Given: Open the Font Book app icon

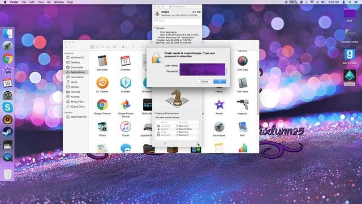Looking at the screenshot, I should click(x=243, y=83).
